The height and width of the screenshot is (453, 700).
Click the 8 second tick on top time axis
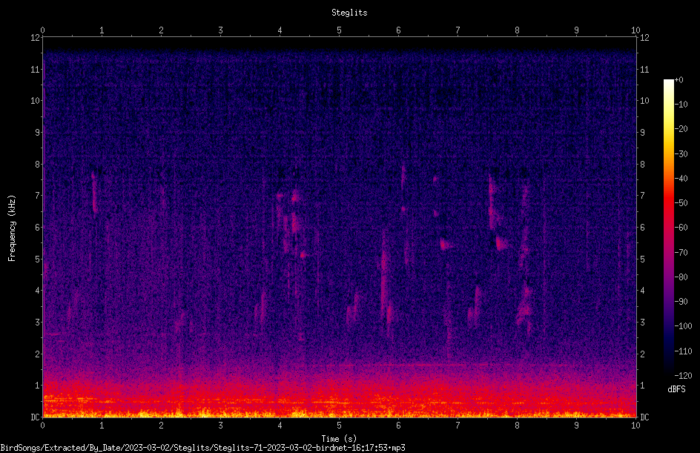[517, 30]
